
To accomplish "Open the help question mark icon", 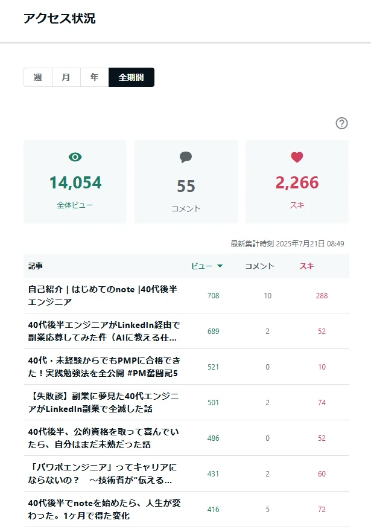I will [x=341, y=123].
